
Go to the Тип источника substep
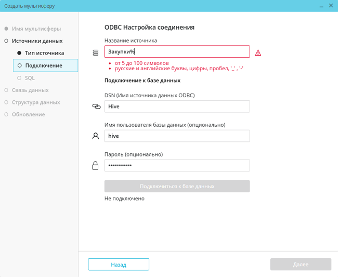pyautogui.click(x=44, y=53)
